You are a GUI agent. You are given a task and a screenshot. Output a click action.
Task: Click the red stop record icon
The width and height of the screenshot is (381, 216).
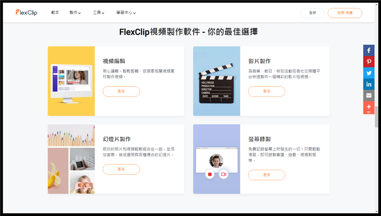(x=210, y=174)
